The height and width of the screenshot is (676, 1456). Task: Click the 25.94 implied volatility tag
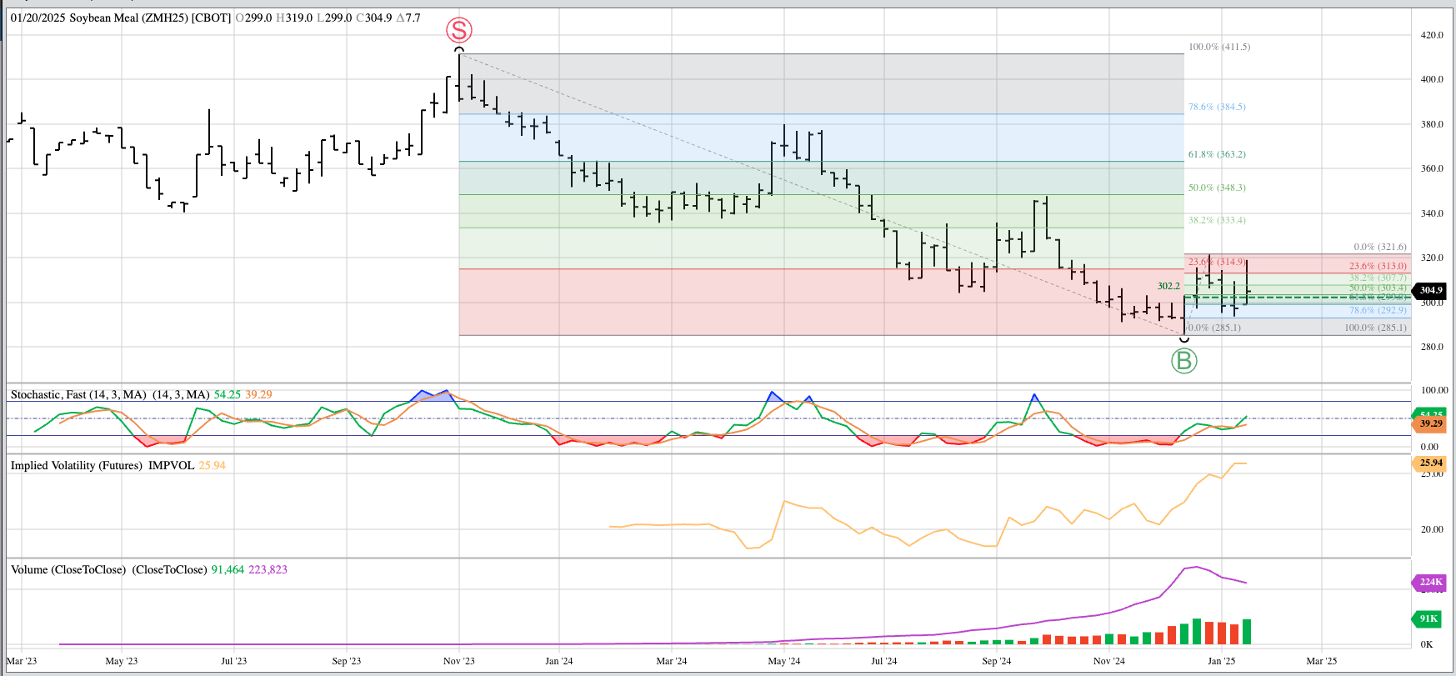(1430, 463)
